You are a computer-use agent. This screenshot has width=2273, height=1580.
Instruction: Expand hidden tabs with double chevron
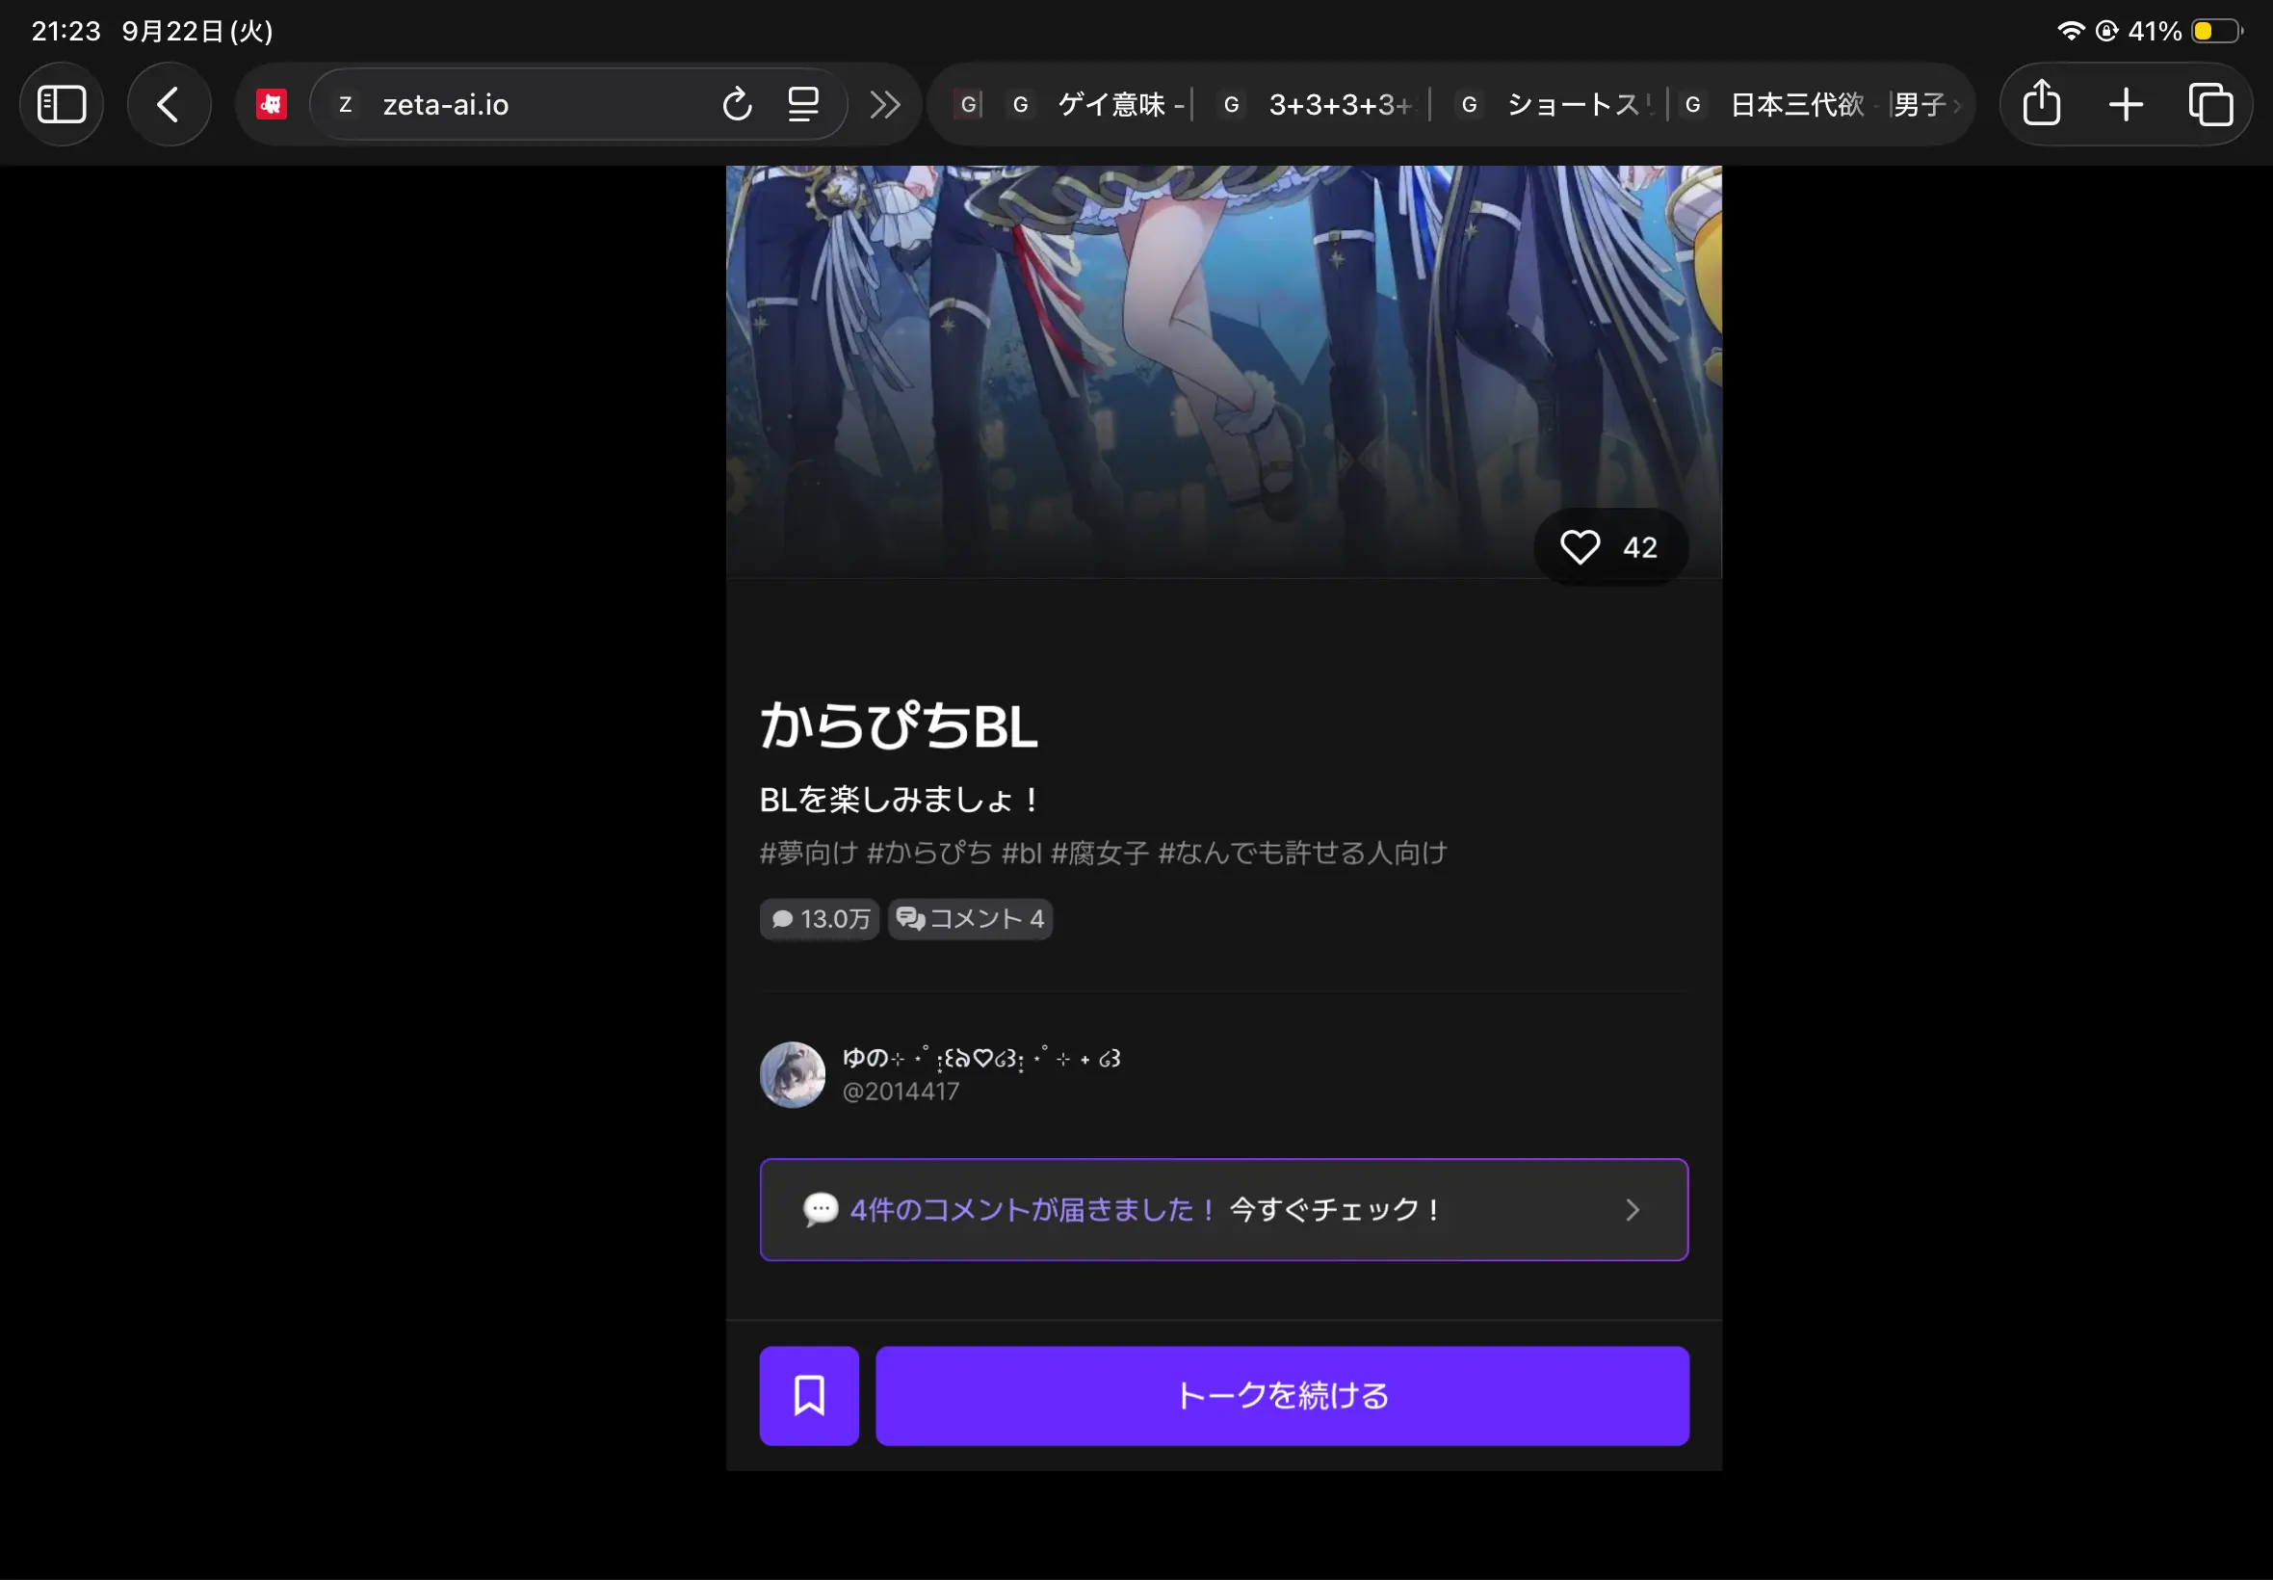pyautogui.click(x=885, y=104)
